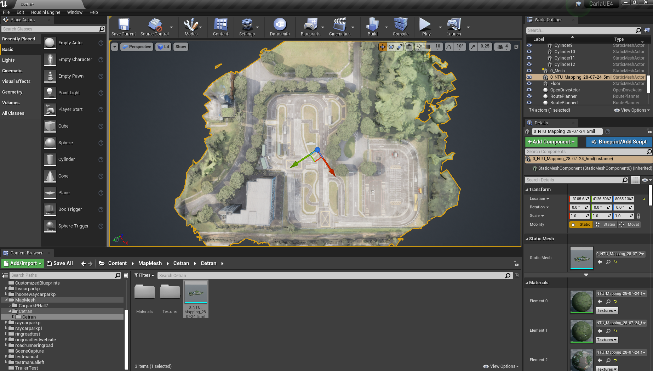
Task: Click the Blueprint/Add Script button
Action: coord(619,142)
